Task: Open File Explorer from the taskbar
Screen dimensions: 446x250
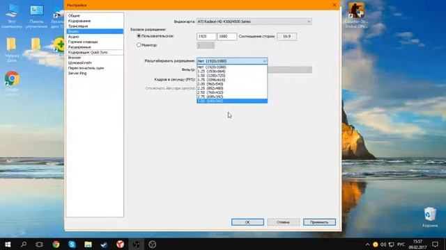Action: pos(88,244)
